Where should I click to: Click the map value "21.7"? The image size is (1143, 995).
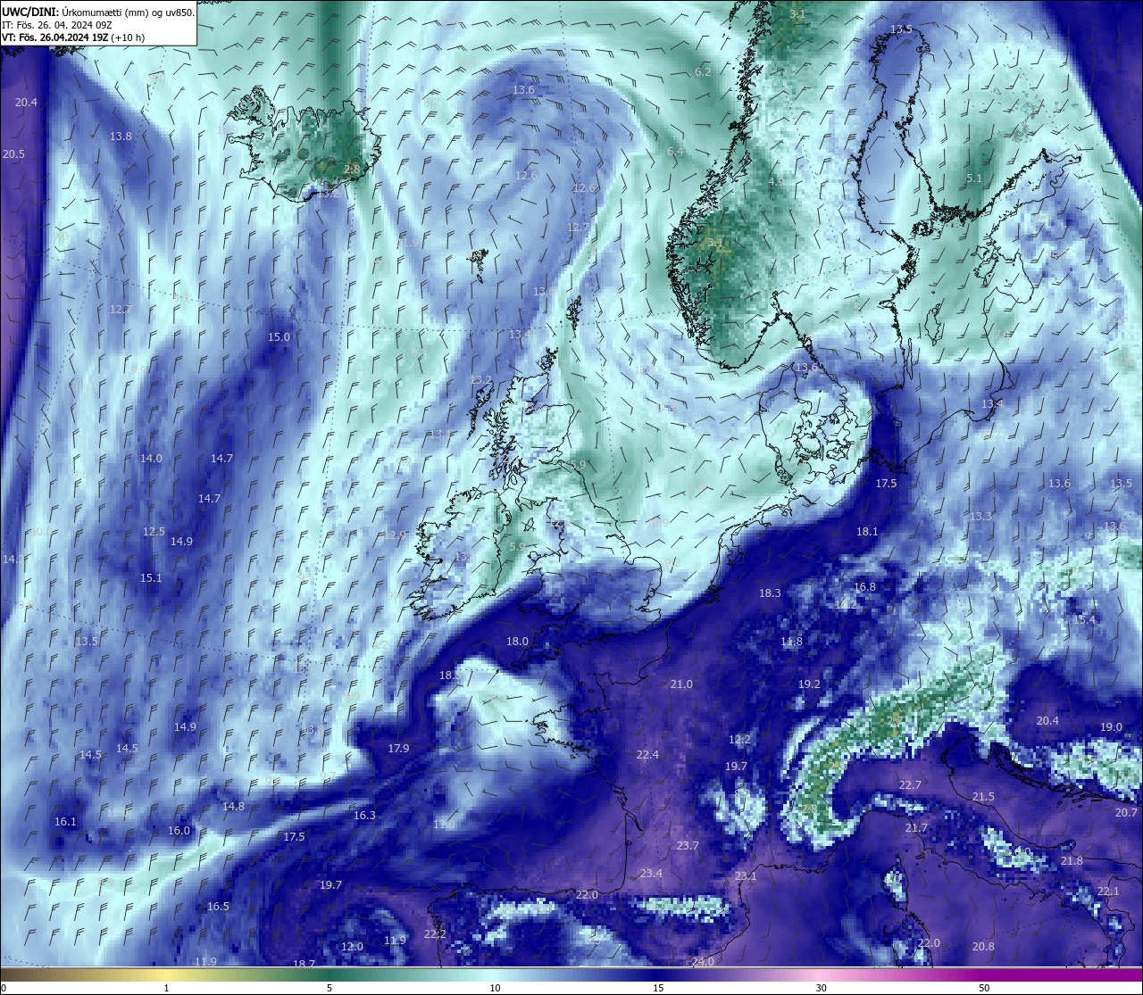point(916,828)
